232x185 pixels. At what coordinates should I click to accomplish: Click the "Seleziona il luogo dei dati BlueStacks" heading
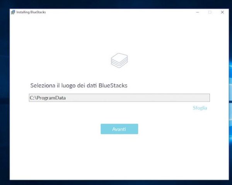pos(79,86)
